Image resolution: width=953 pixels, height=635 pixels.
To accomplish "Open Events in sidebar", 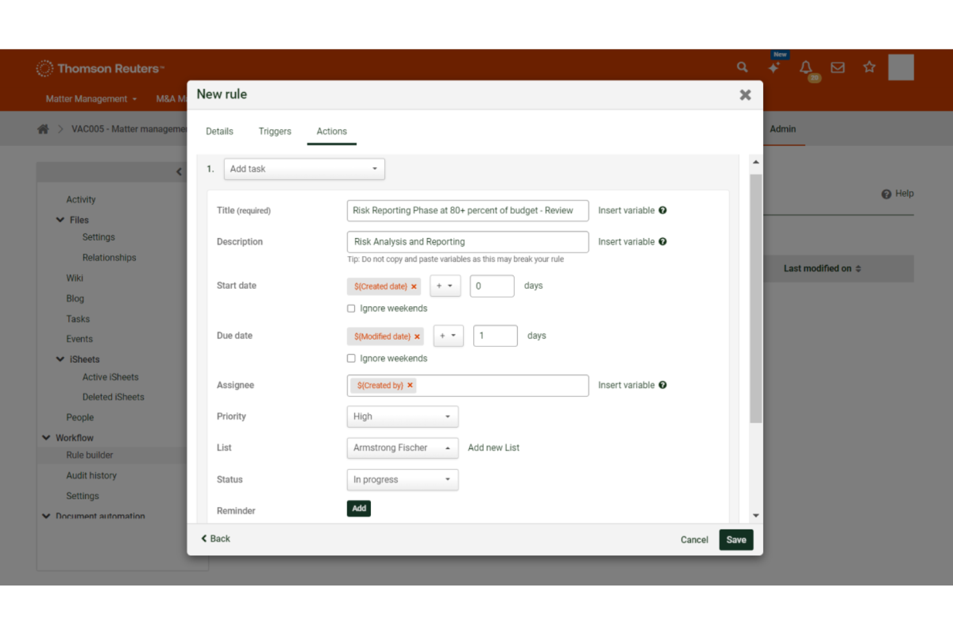I will pos(79,340).
